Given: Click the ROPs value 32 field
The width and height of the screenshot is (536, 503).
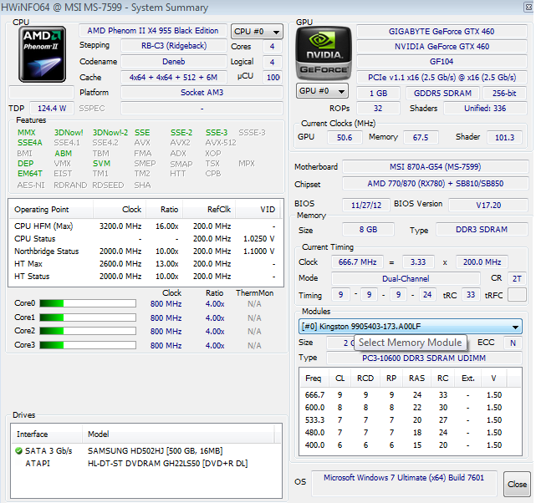Looking at the screenshot, I should tap(378, 109).
